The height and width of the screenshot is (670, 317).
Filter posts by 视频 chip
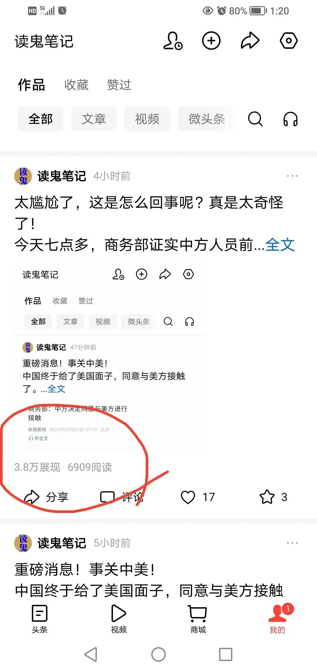click(147, 119)
